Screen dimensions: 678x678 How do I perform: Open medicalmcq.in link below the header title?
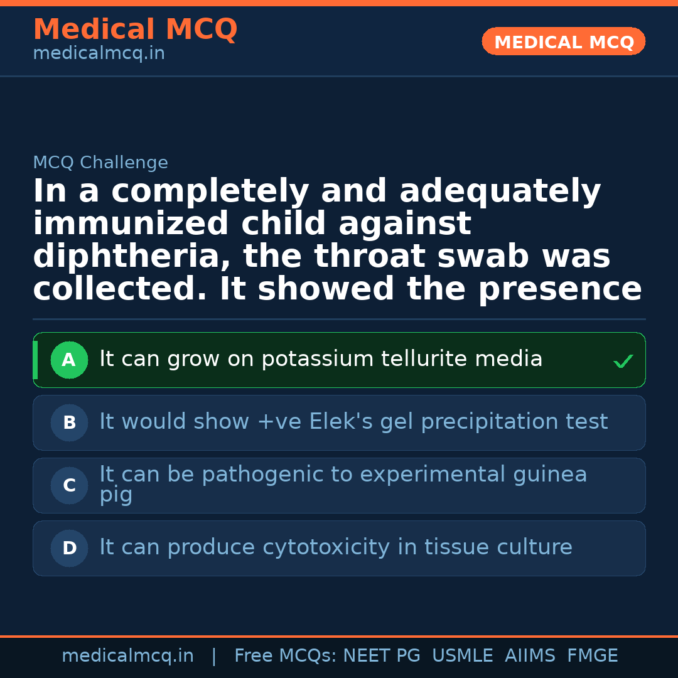(x=99, y=54)
